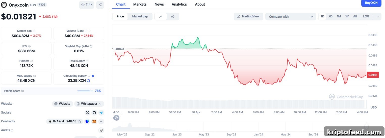Open the Compare with dropdown
Viewport: 385px width, 138px height.
291,17
